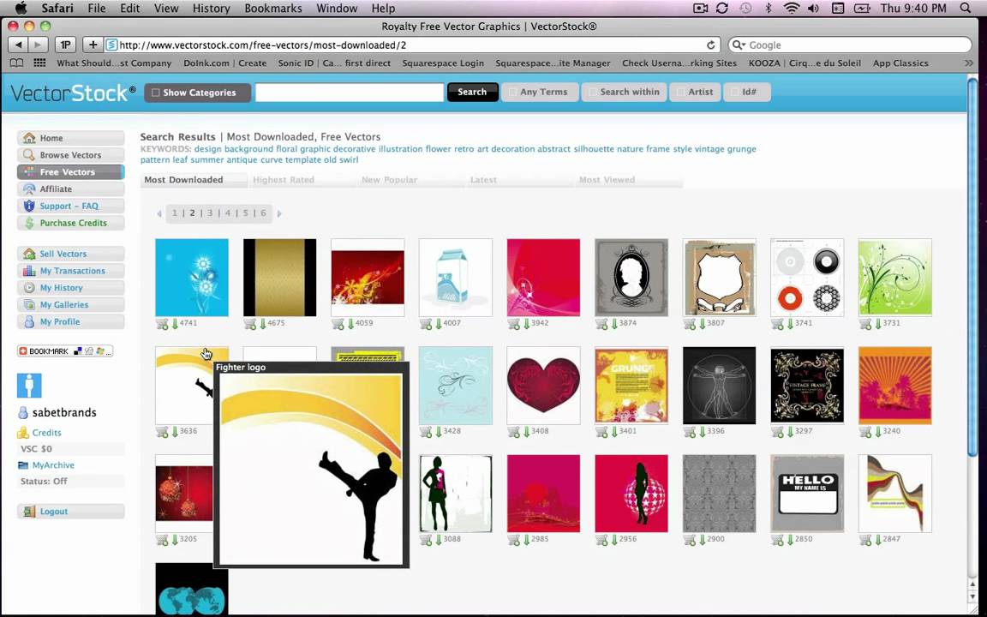
Task: Click add-to-cart icon under milk carton vector
Action: (426, 324)
